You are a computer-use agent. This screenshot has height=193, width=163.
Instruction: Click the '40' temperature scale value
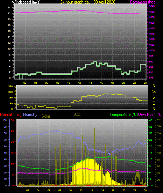click(x=151, y=120)
